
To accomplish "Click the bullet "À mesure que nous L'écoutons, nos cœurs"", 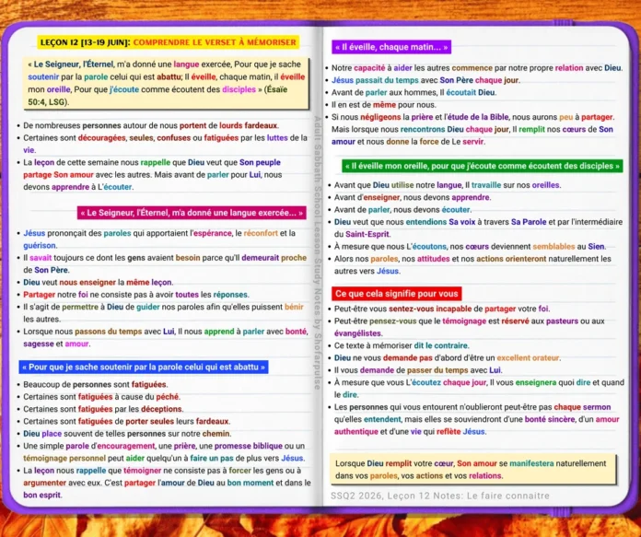I will pyautogui.click(x=470, y=246).
